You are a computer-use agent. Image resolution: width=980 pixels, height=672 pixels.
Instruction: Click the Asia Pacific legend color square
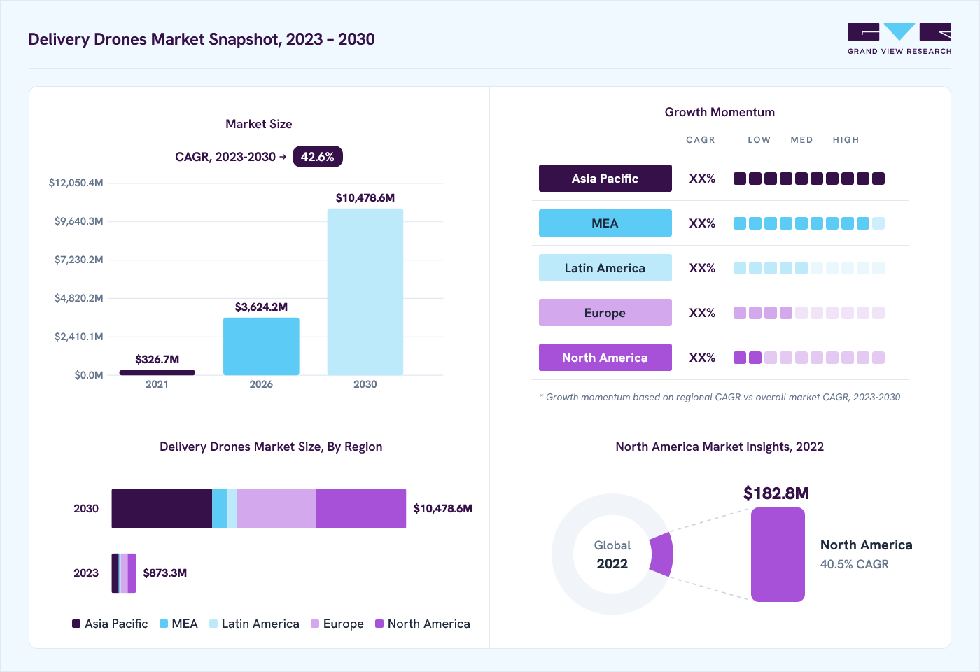point(76,624)
